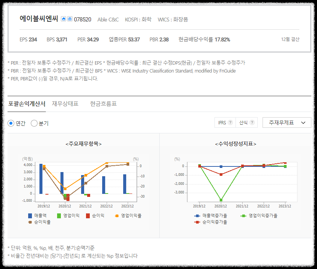Open the company homepage icon next to 에이블씨엔씨

pos(63,19)
